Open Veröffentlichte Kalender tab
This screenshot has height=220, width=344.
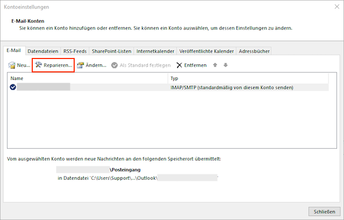[206, 51]
